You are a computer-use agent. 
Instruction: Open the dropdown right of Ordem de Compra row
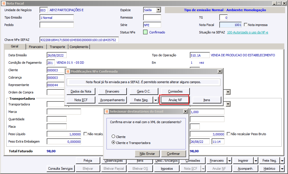pyautogui.click(x=228, y=92)
